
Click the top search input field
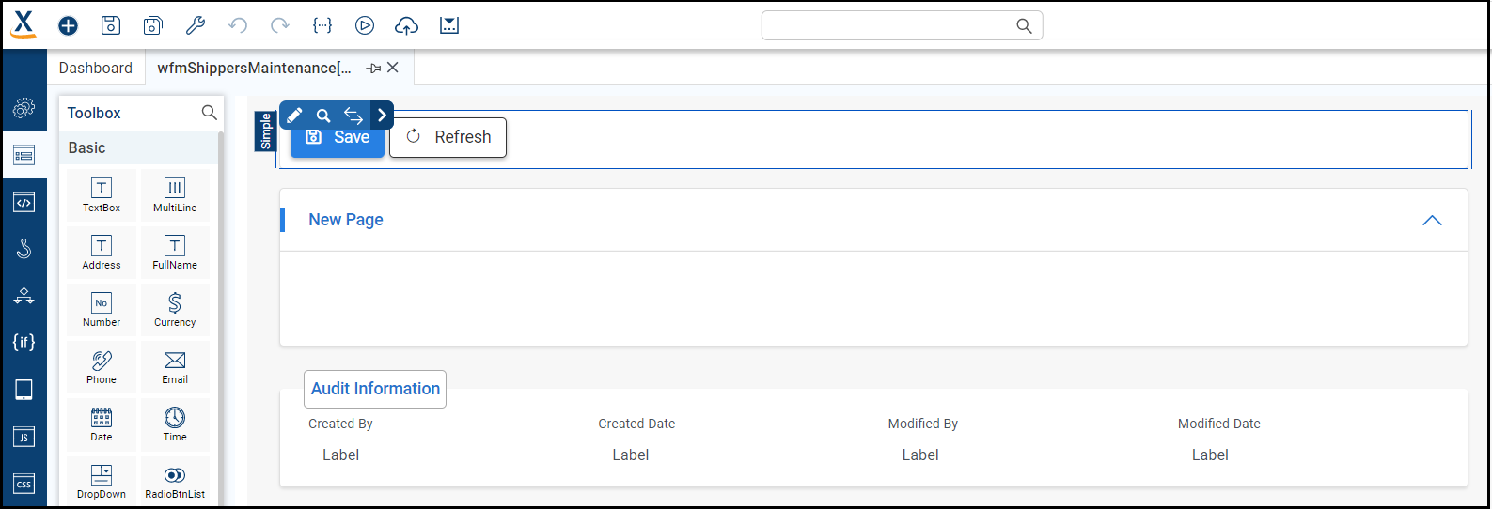point(888,26)
